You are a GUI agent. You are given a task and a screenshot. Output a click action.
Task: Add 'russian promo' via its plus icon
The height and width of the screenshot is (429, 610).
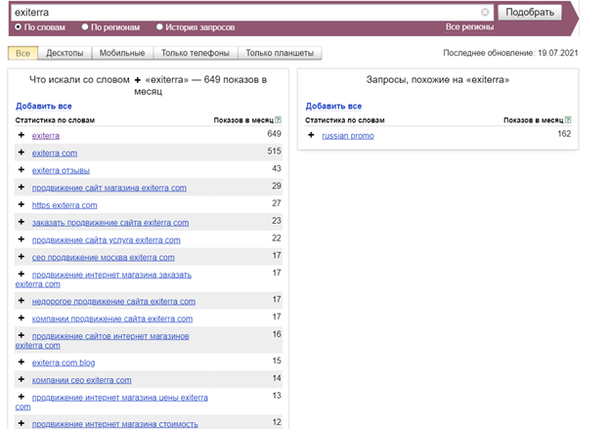(311, 135)
